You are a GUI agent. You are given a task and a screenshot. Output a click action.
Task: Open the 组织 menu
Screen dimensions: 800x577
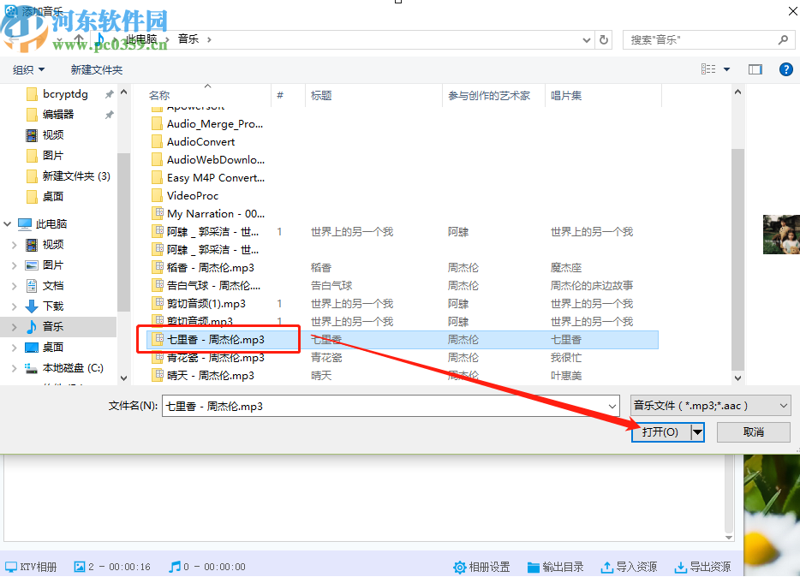pyautogui.click(x=28, y=70)
